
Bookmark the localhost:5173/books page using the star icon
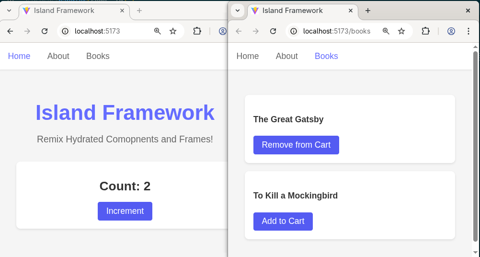(401, 31)
